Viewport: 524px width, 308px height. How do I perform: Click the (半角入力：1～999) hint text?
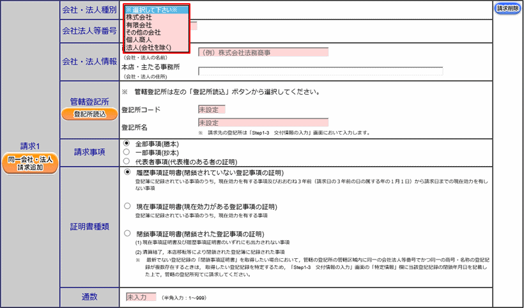pos(184,298)
